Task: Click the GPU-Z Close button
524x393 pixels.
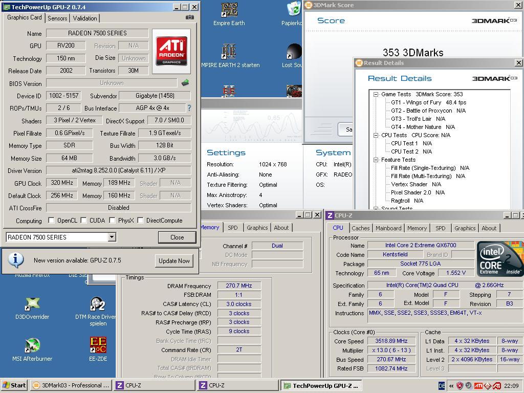Action: (177, 237)
